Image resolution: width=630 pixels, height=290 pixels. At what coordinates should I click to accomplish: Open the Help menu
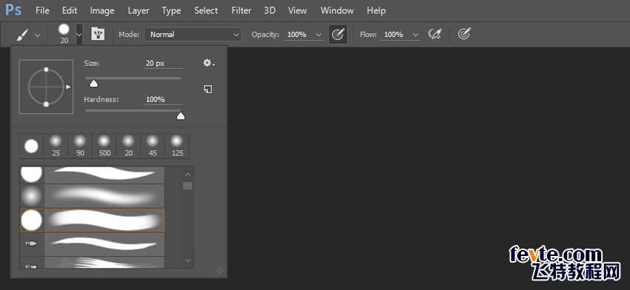[376, 10]
